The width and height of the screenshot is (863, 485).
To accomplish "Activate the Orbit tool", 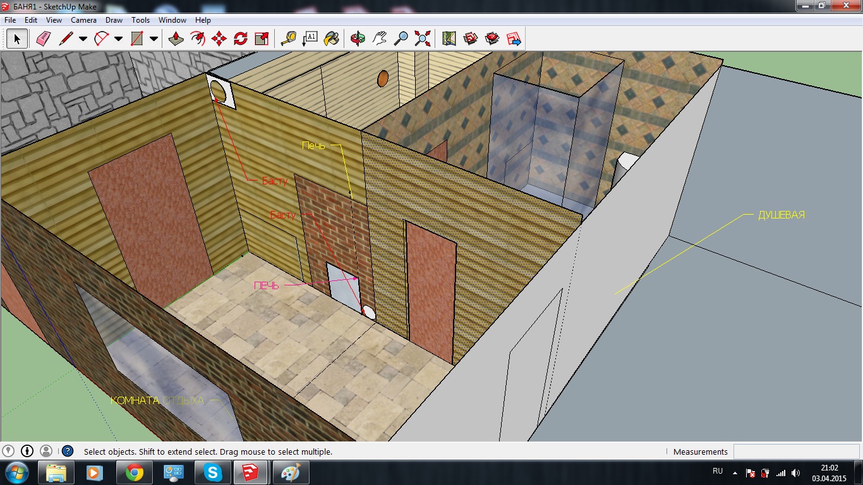I will click(358, 39).
